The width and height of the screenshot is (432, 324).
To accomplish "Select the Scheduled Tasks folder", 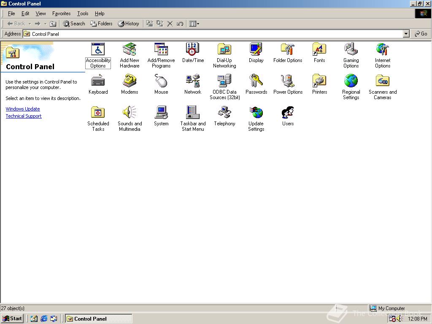I will click(98, 112).
